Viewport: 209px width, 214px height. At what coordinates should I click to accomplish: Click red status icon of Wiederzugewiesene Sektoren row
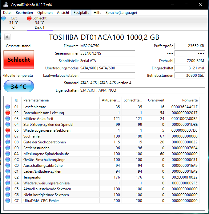tap(8, 130)
